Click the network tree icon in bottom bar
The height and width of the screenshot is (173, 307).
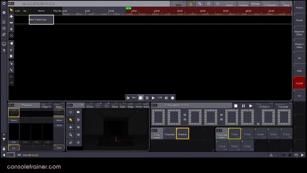coord(271,155)
